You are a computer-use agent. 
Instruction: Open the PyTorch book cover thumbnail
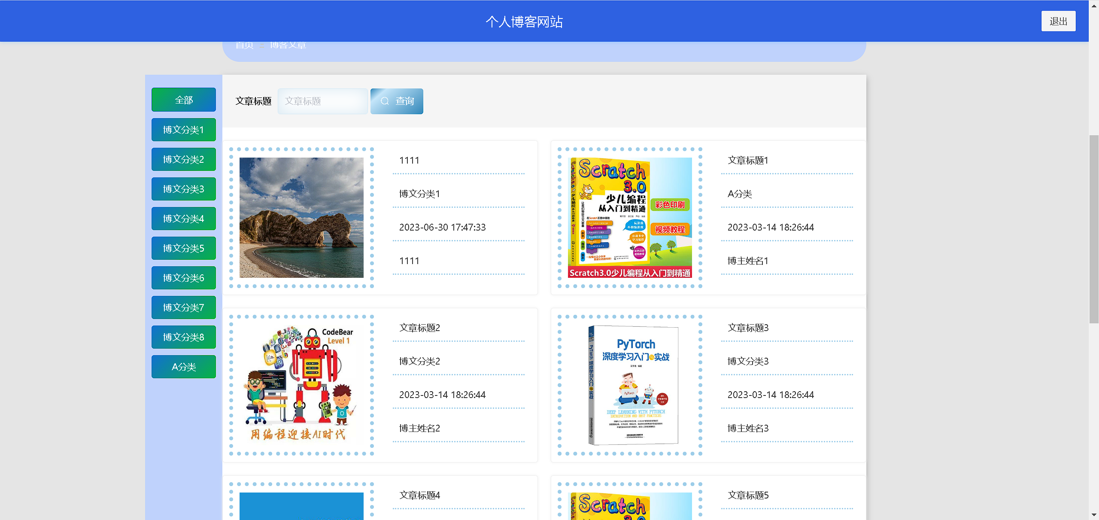[x=633, y=385]
